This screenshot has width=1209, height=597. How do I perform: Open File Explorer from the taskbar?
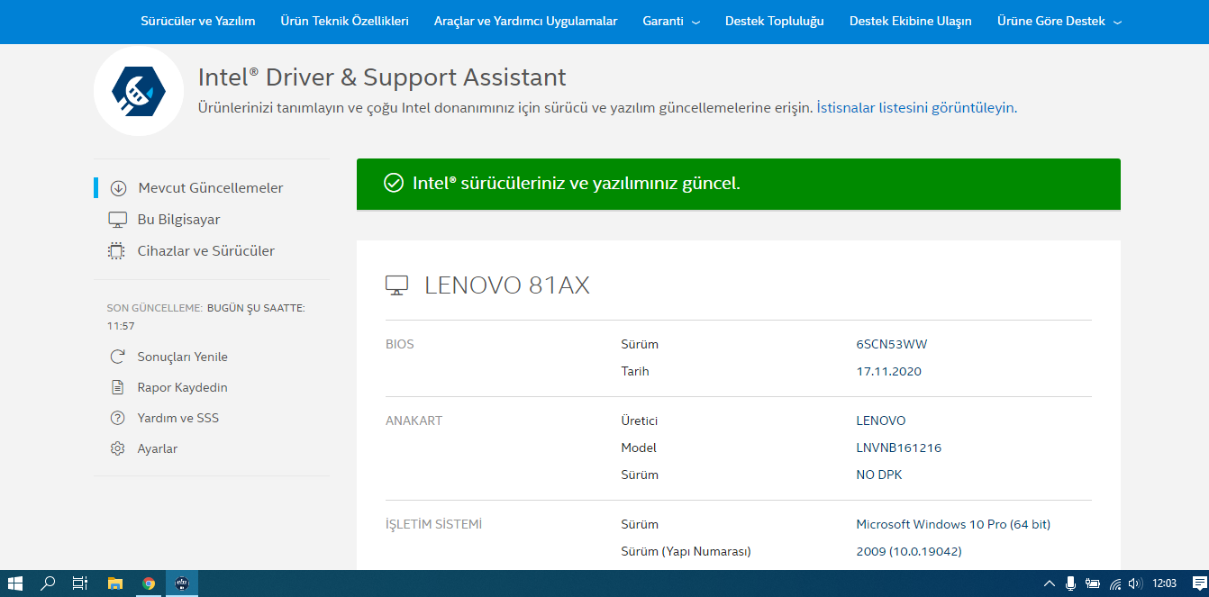[115, 583]
